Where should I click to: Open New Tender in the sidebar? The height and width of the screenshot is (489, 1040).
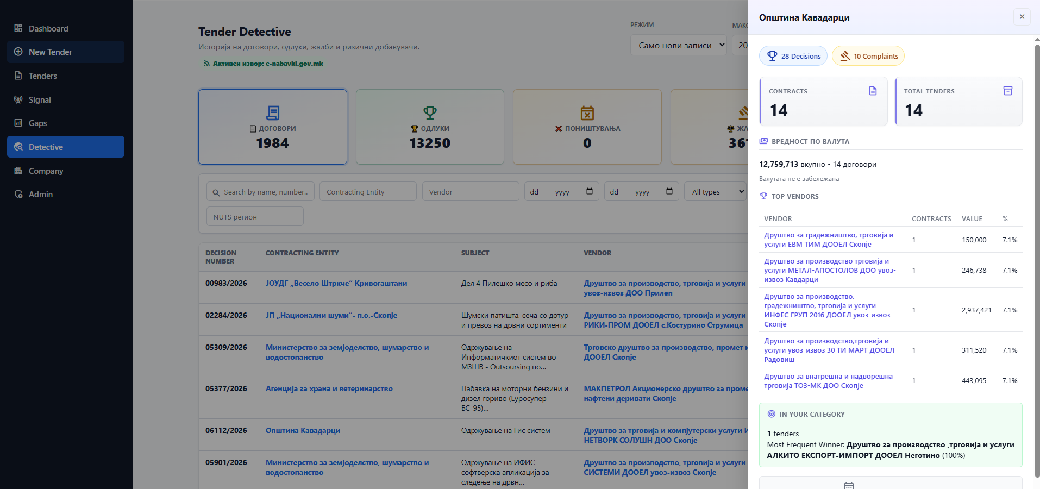pyautogui.click(x=66, y=52)
